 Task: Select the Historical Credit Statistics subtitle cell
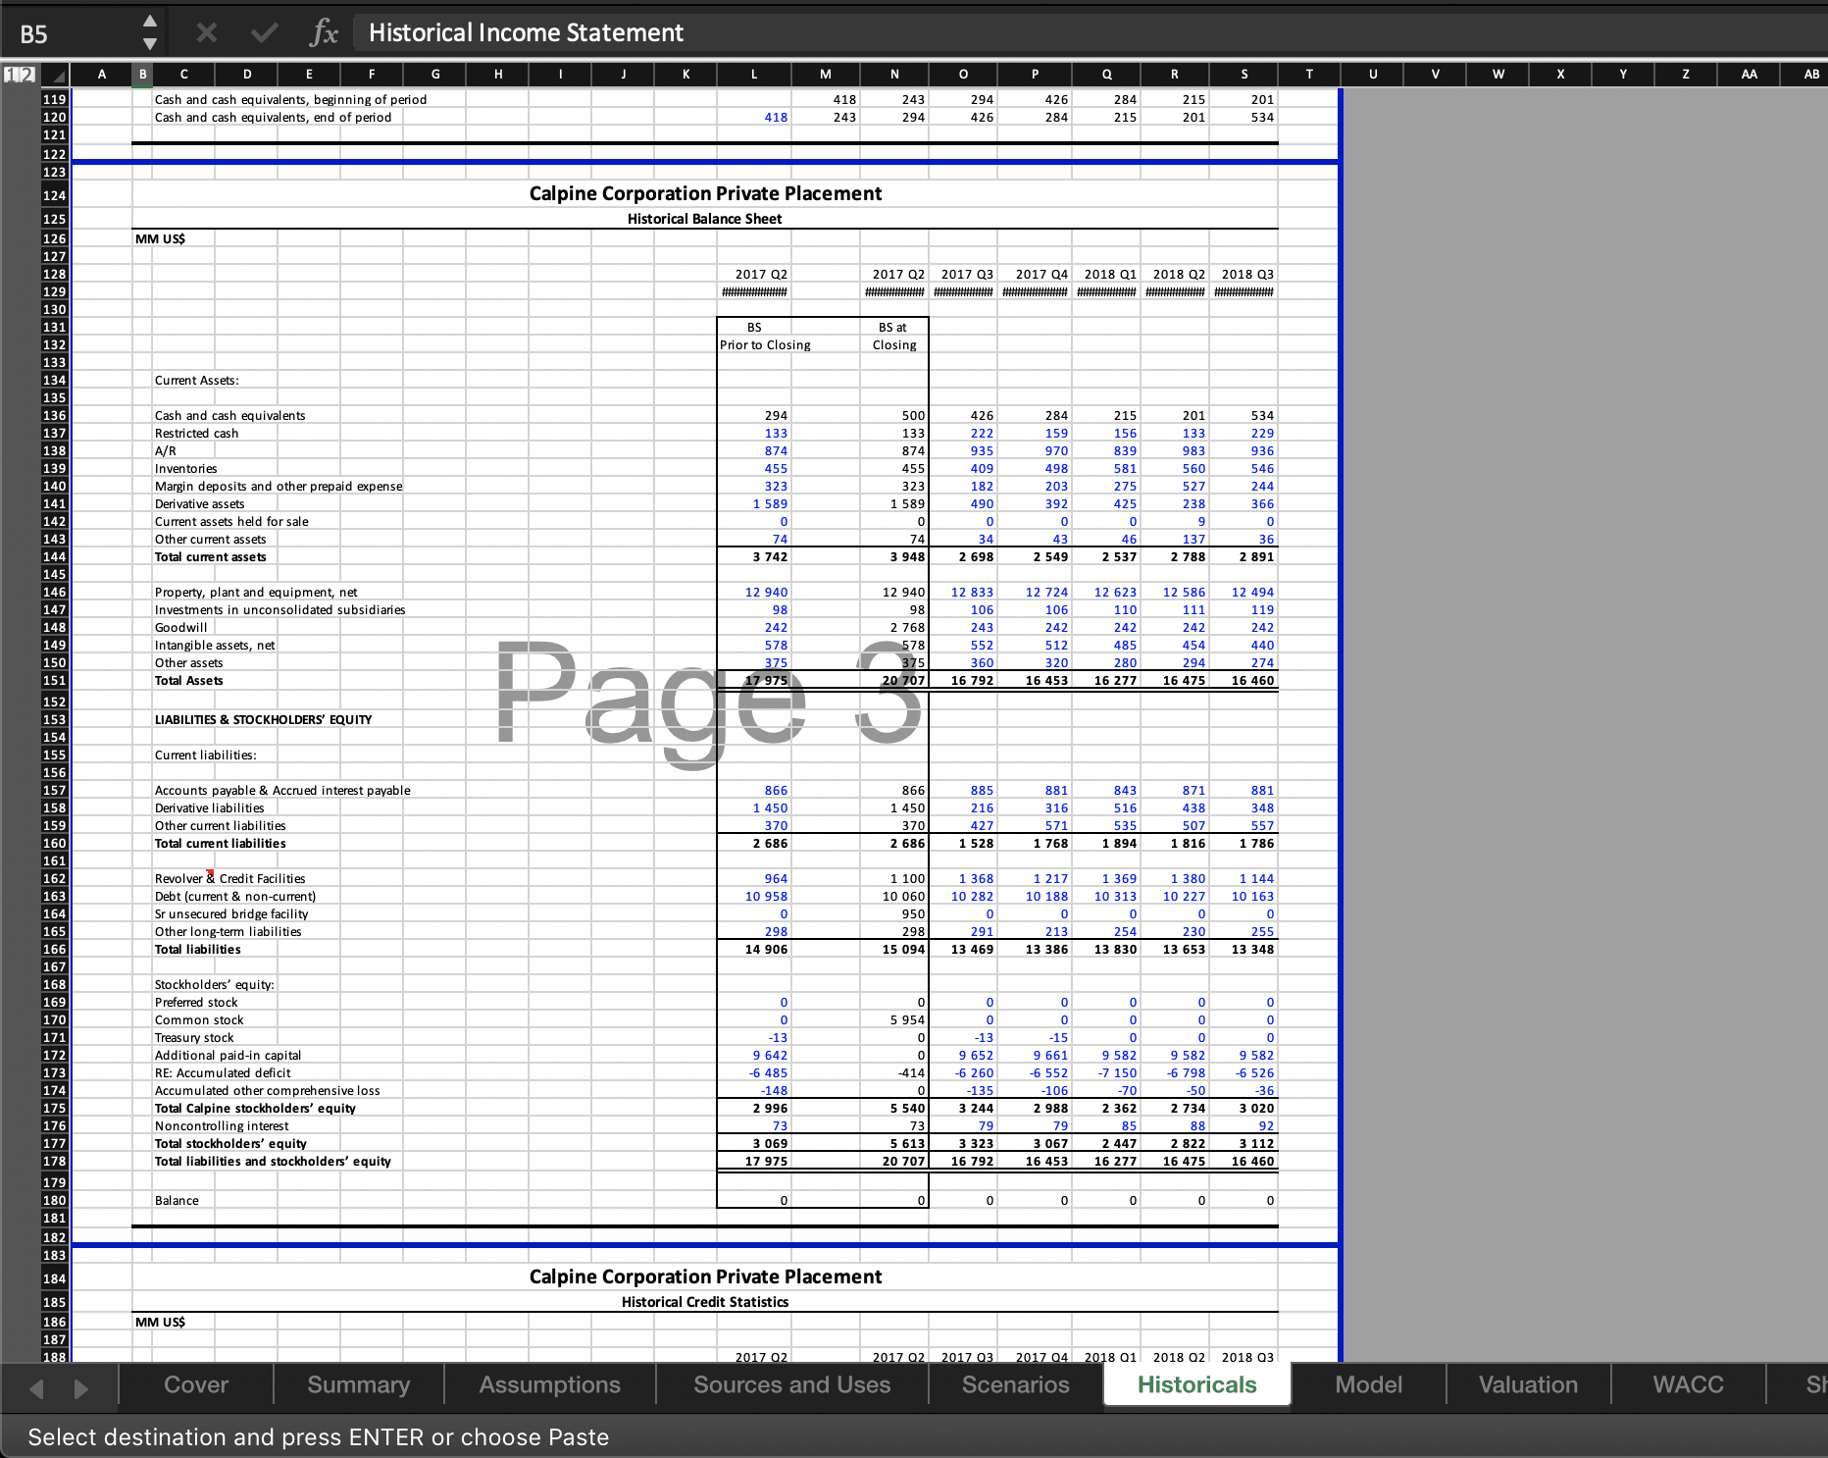click(x=705, y=1302)
